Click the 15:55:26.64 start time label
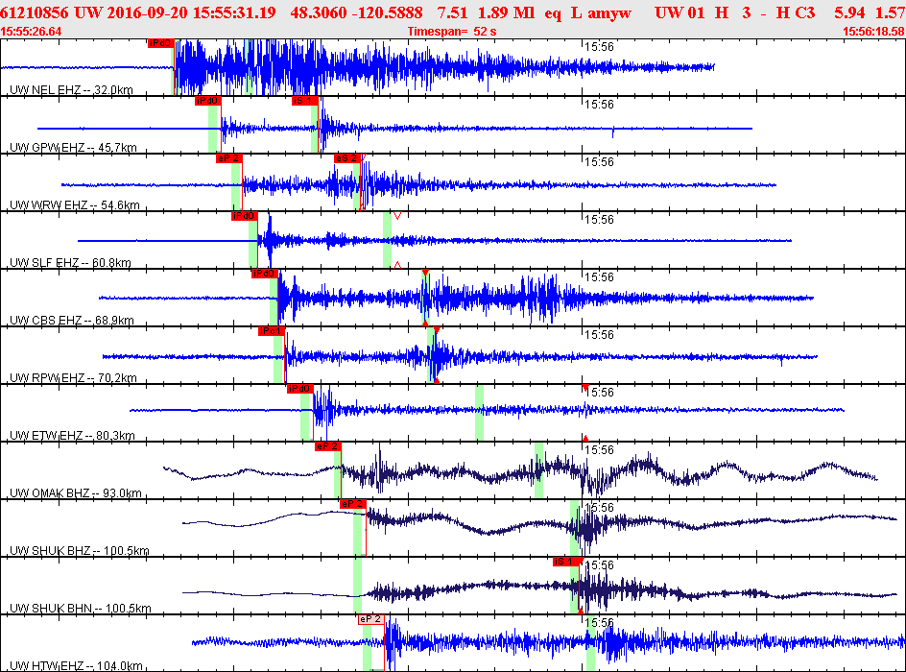This screenshot has width=906, height=672. (x=33, y=32)
